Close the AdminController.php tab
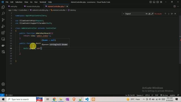Viewport: 181px width, 102px height. click(x=67, y=6)
